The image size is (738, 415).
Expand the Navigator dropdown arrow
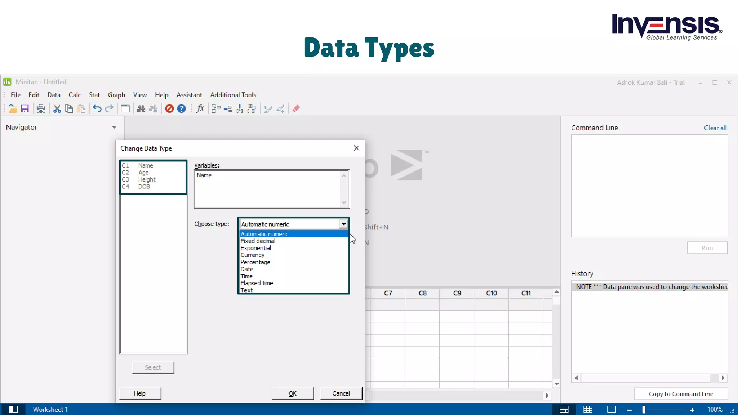pos(114,127)
